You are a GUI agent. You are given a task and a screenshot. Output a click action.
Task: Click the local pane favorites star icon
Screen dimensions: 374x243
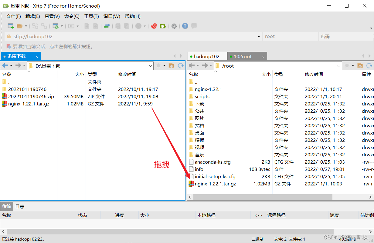tap(158, 65)
